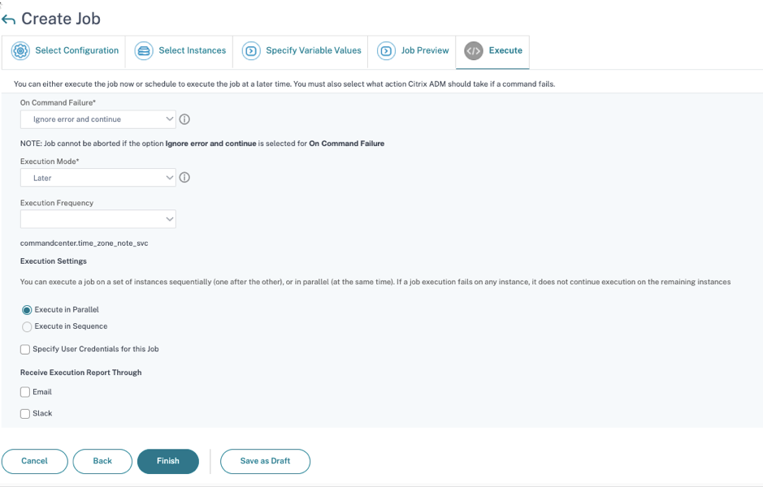
Task: Open the Execution Mode dropdown
Action: coord(98,178)
